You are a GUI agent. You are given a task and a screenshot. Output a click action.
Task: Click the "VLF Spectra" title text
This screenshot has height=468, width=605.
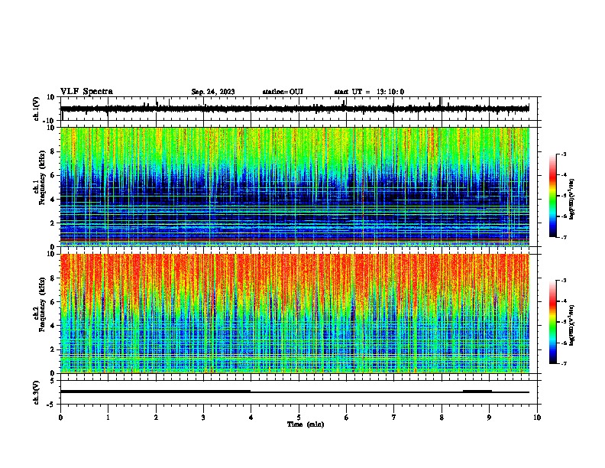(x=86, y=92)
